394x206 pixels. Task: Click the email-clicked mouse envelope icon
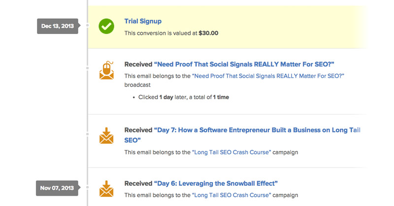(106, 70)
